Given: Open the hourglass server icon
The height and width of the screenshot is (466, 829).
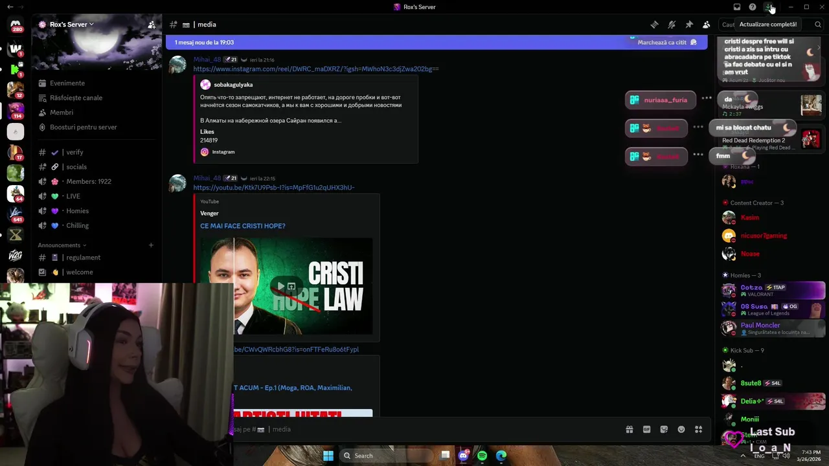Looking at the screenshot, I should [16, 235].
